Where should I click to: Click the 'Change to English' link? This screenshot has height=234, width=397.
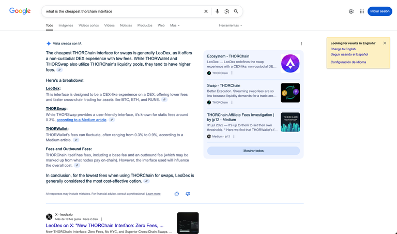[343, 49]
